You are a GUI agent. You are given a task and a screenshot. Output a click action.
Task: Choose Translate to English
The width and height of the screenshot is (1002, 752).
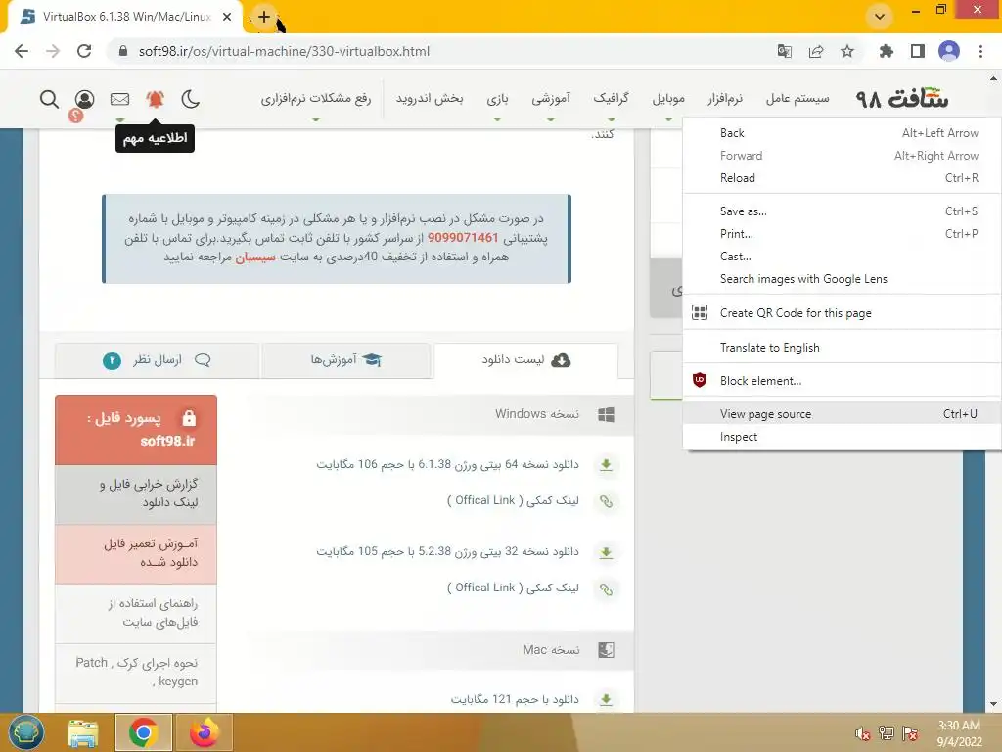pyautogui.click(x=842, y=348)
